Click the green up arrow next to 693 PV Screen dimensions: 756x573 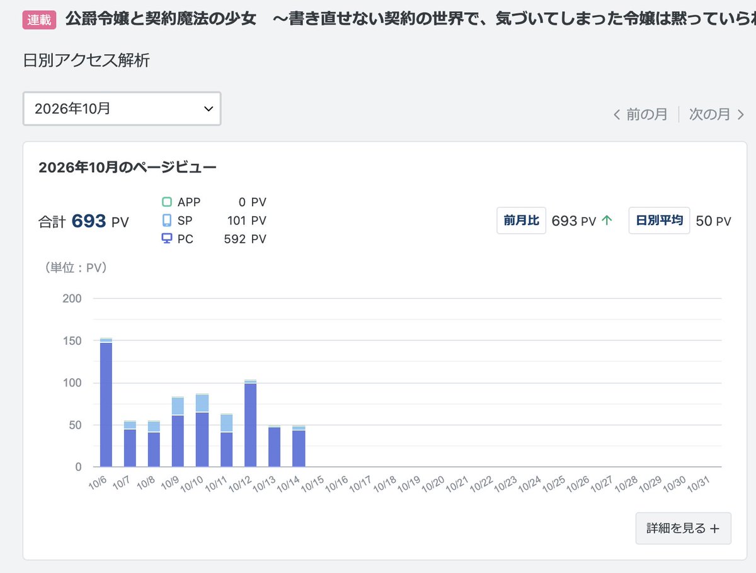pyautogui.click(x=607, y=221)
